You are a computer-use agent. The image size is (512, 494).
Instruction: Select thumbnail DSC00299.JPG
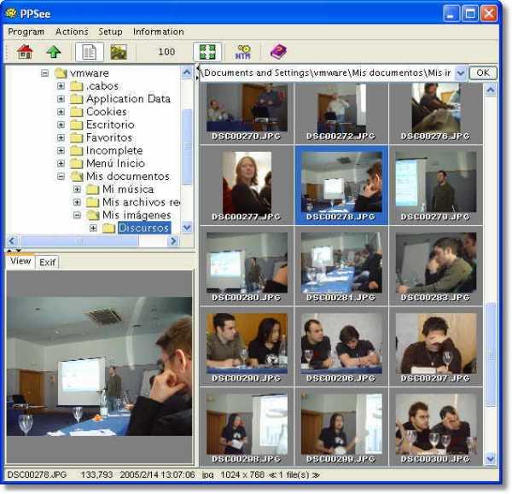point(341,427)
